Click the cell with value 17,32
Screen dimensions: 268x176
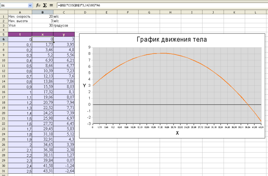[x=43, y=92]
